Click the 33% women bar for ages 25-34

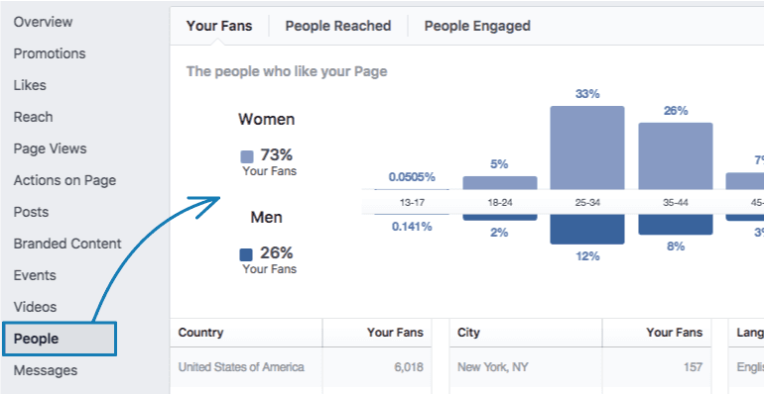587,148
